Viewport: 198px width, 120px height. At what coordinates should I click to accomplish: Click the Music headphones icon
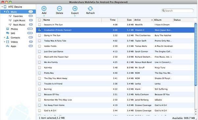tap(8, 12)
